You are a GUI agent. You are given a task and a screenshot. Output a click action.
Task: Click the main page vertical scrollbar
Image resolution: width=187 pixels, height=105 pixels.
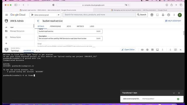pyautogui.click(x=184, y=33)
